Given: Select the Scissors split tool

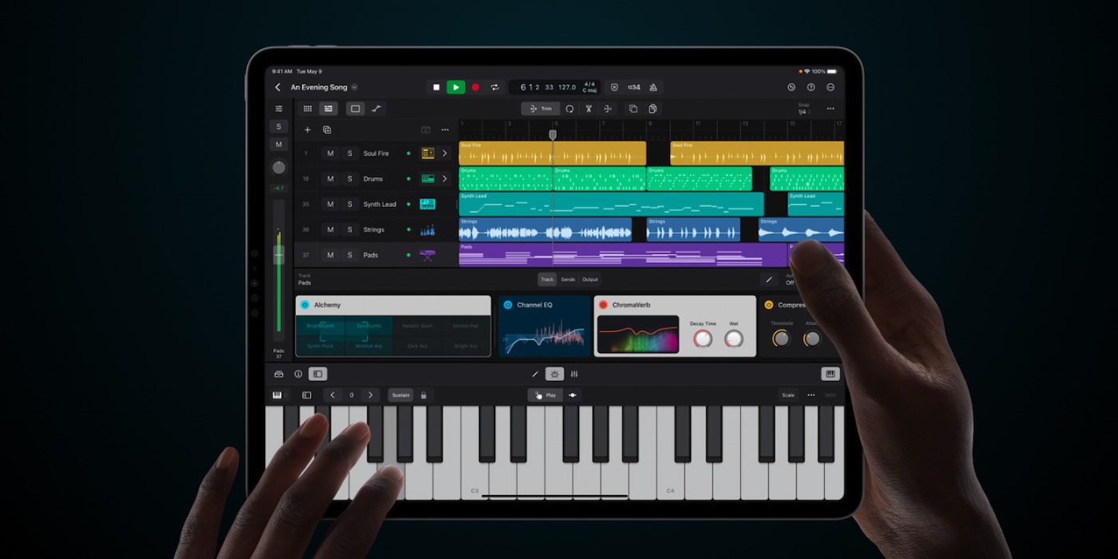Looking at the screenshot, I should click(x=589, y=109).
